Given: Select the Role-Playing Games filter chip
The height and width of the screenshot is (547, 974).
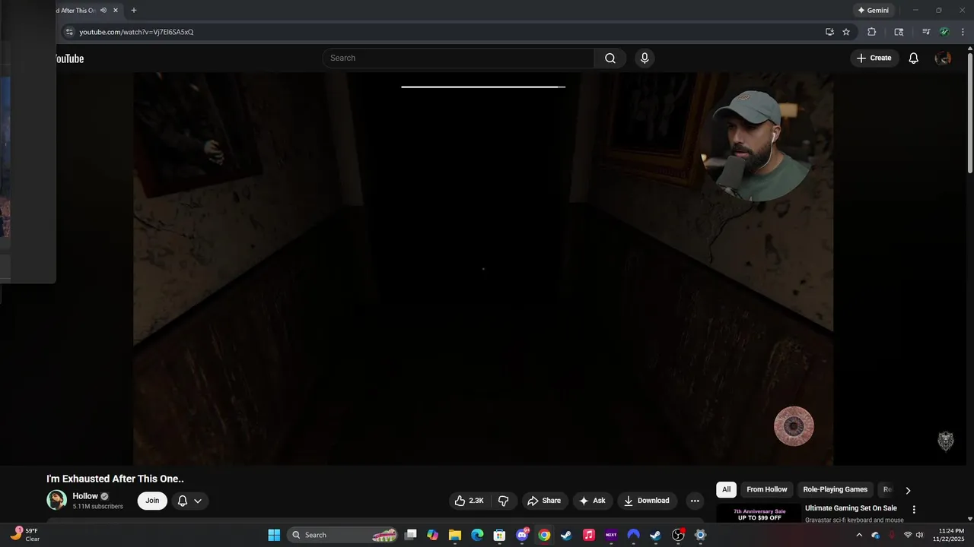Looking at the screenshot, I should point(835,490).
